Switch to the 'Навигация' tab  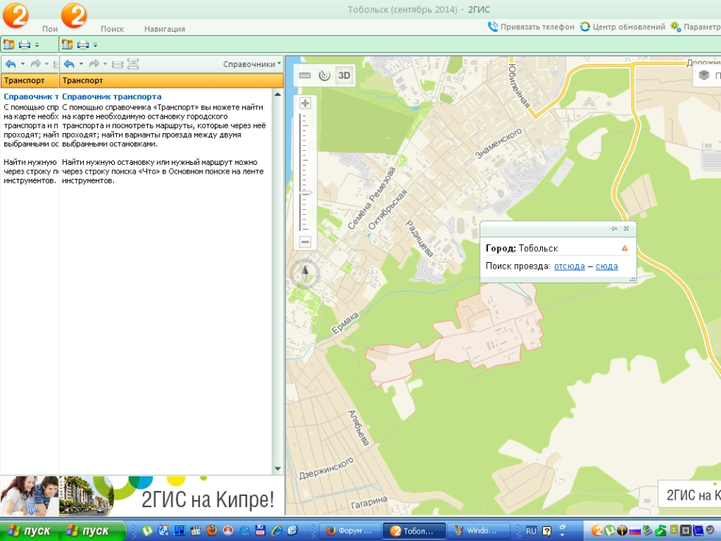(x=165, y=29)
